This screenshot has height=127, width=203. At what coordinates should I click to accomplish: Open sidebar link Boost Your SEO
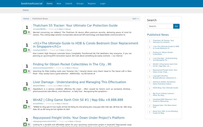point(165,112)
